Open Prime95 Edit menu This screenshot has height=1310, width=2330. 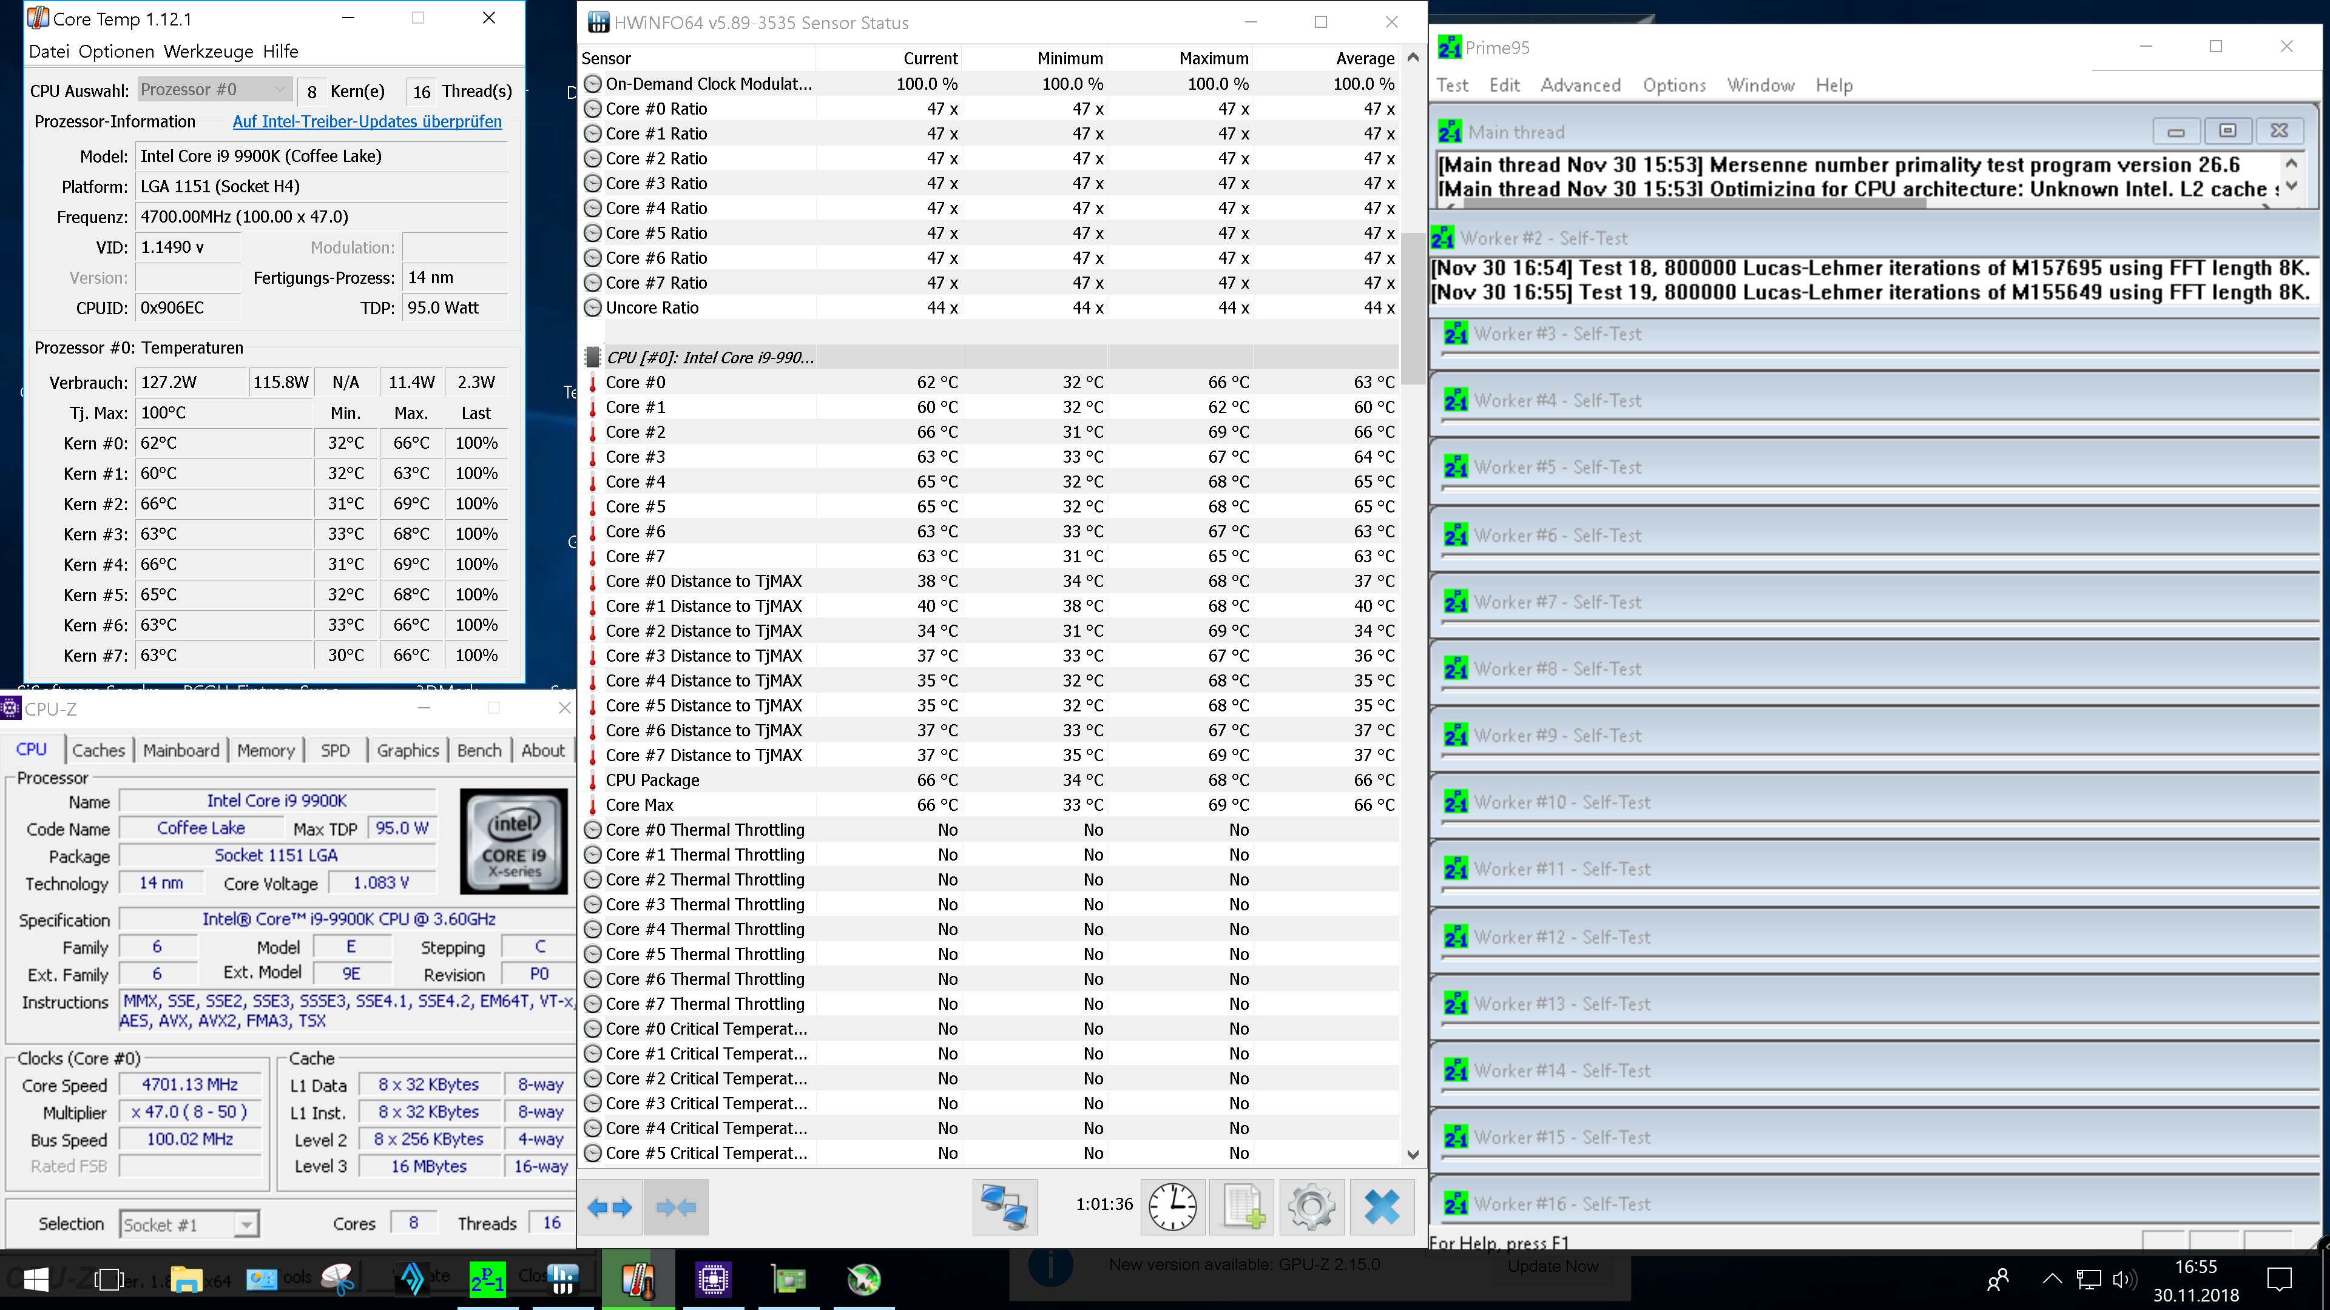pyautogui.click(x=1504, y=85)
